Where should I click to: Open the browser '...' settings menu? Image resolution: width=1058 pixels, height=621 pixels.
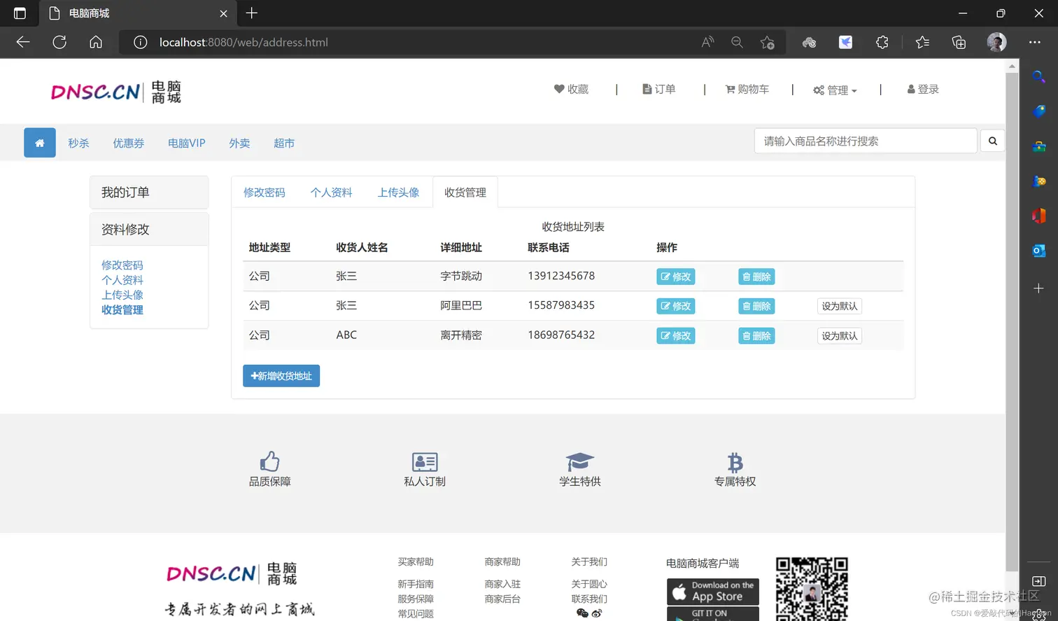[x=1034, y=42]
